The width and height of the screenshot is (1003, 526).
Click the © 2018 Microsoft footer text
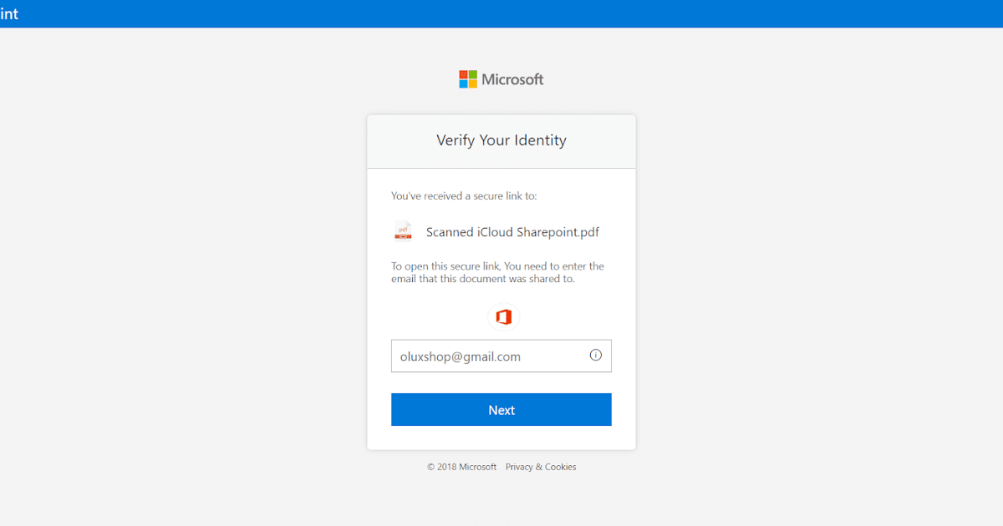click(461, 467)
